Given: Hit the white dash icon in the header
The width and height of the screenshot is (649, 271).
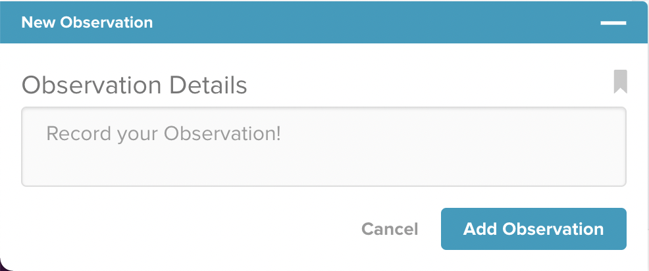Looking at the screenshot, I should pos(613,23).
